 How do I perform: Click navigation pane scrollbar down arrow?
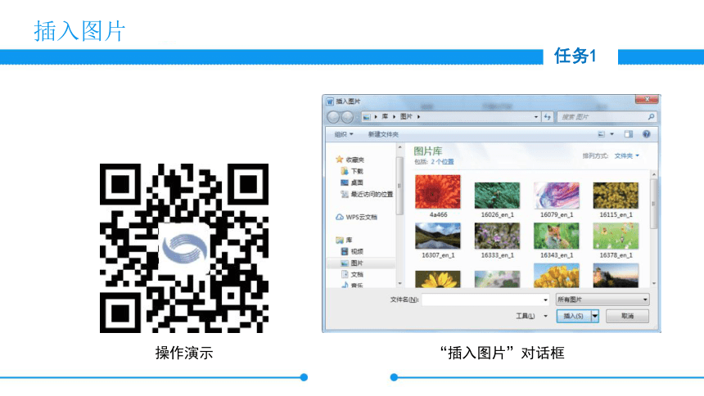(399, 283)
